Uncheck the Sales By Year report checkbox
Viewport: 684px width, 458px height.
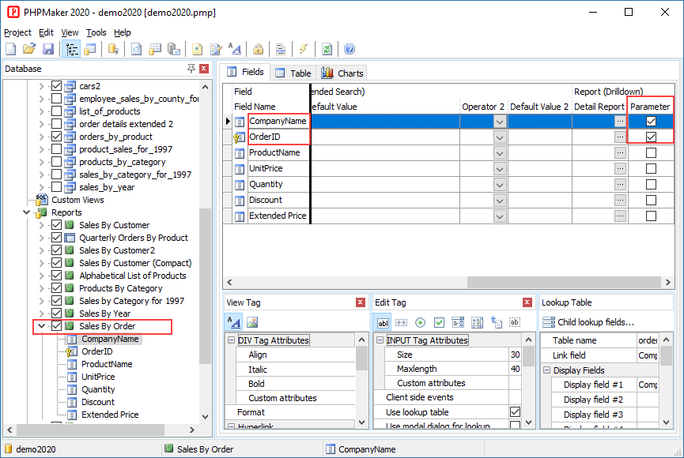click(x=56, y=313)
